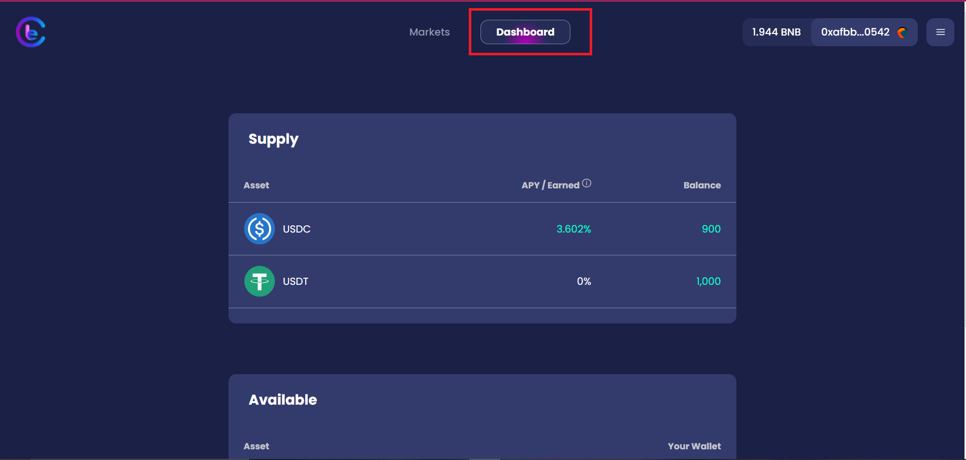Click the Balance column header
966x460 pixels.
[x=702, y=185]
